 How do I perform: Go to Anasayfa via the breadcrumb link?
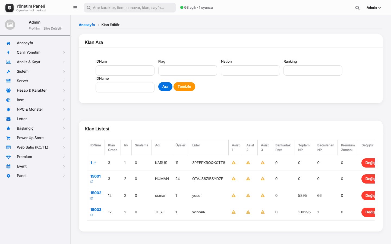point(87,25)
